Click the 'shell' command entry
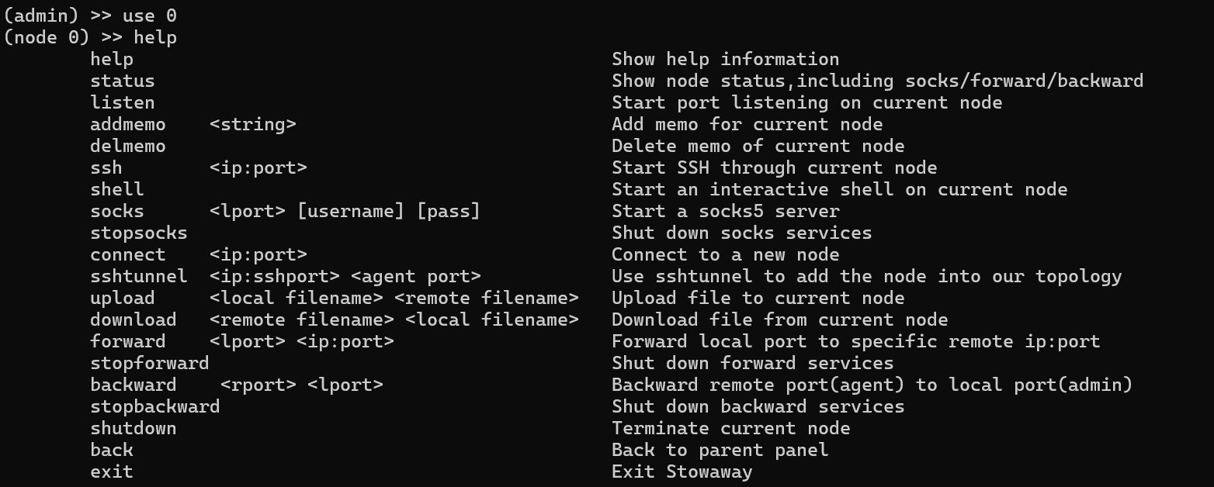1214x487 pixels. coord(117,189)
